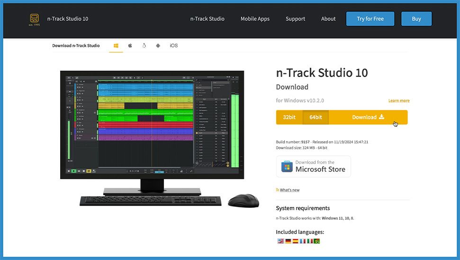Click the Download n-Track Studio label

(76, 45)
